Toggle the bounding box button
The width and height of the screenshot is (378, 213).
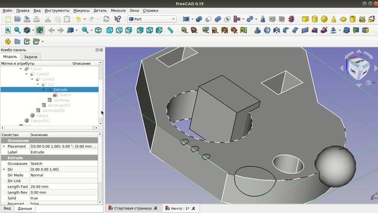40,30
